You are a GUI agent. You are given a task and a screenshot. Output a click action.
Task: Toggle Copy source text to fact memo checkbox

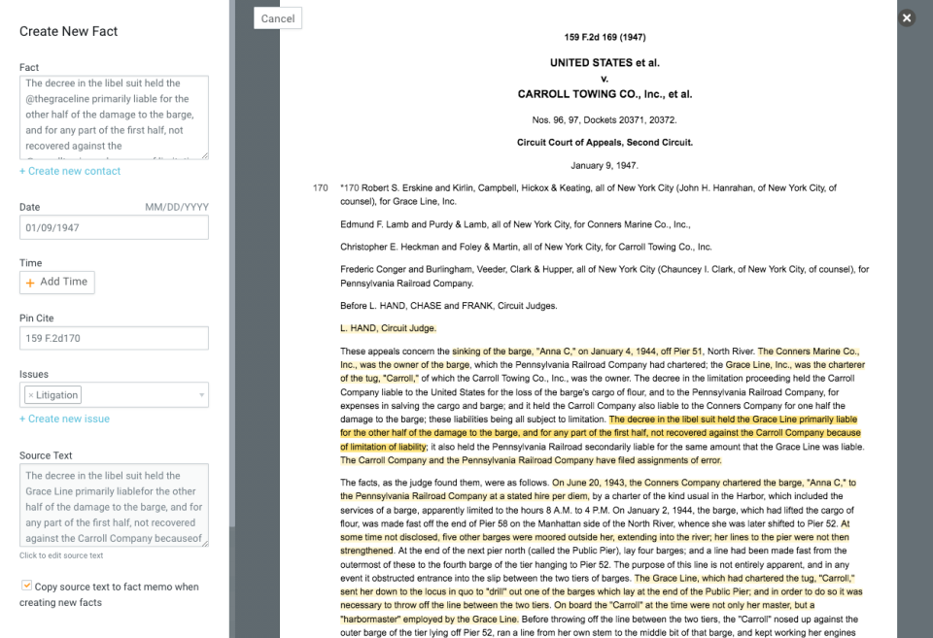click(x=27, y=586)
